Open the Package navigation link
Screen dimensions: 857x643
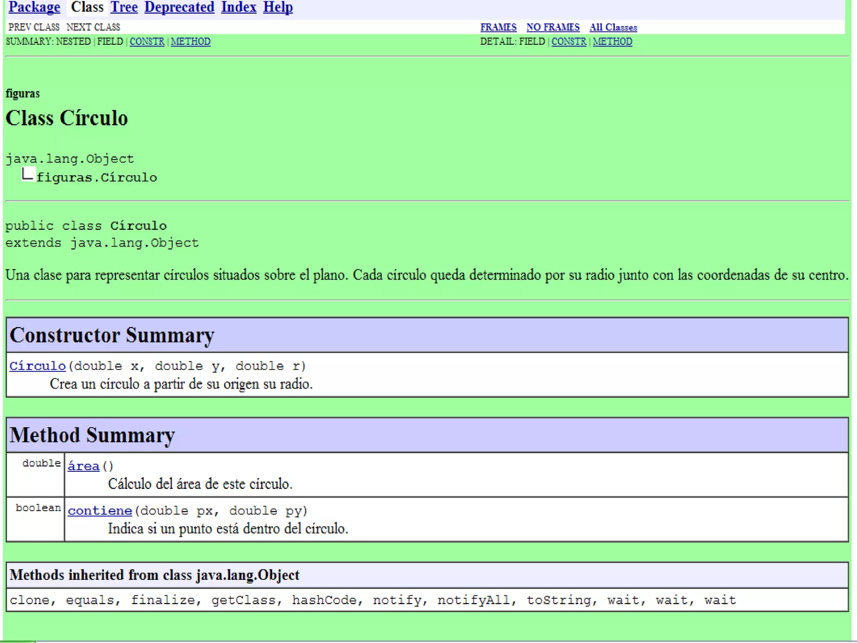[x=34, y=7]
